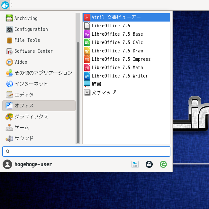The image size is (209, 209).
Task: Select the Video category
Action: point(39,62)
